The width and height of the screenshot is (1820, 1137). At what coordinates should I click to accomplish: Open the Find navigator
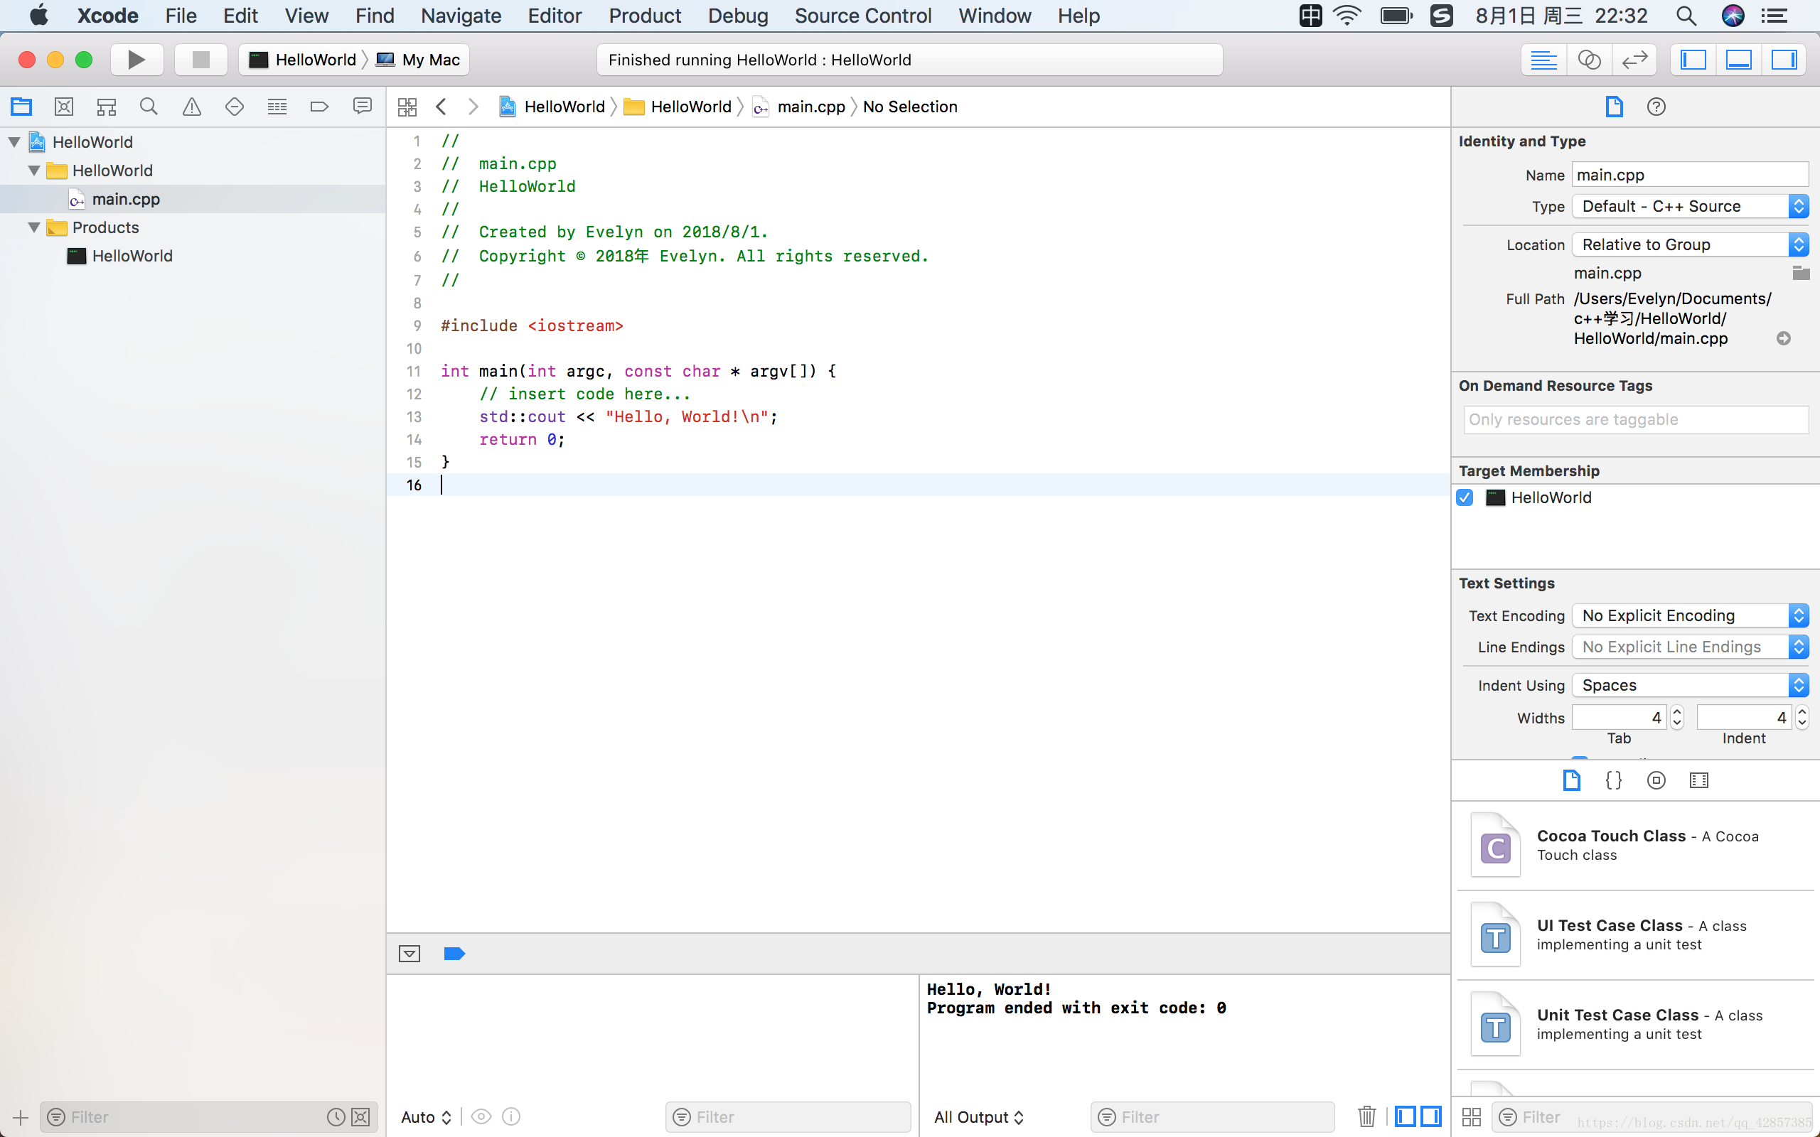(149, 107)
